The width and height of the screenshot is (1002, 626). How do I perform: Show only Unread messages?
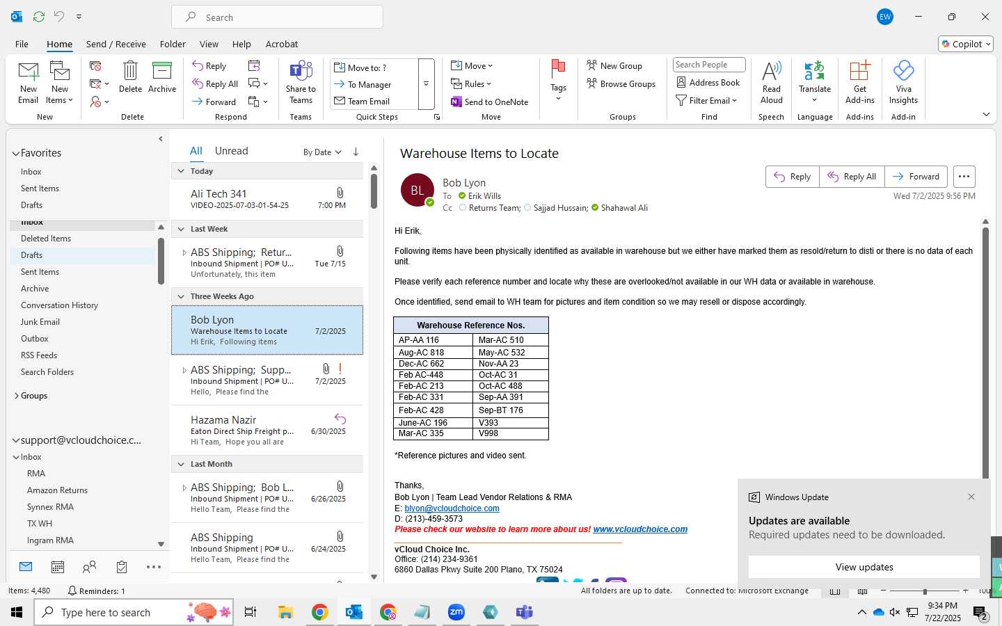tap(232, 151)
